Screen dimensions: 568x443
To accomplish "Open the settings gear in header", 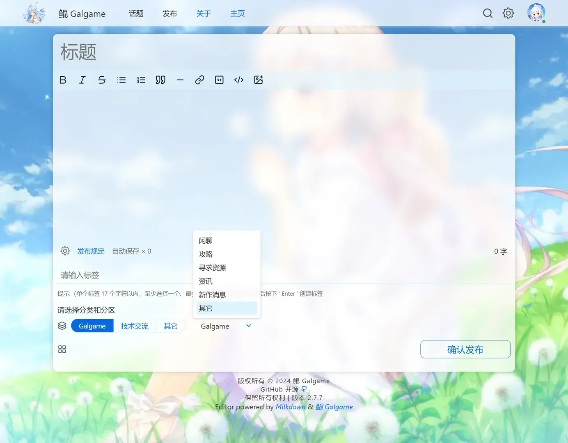I will 508,13.
